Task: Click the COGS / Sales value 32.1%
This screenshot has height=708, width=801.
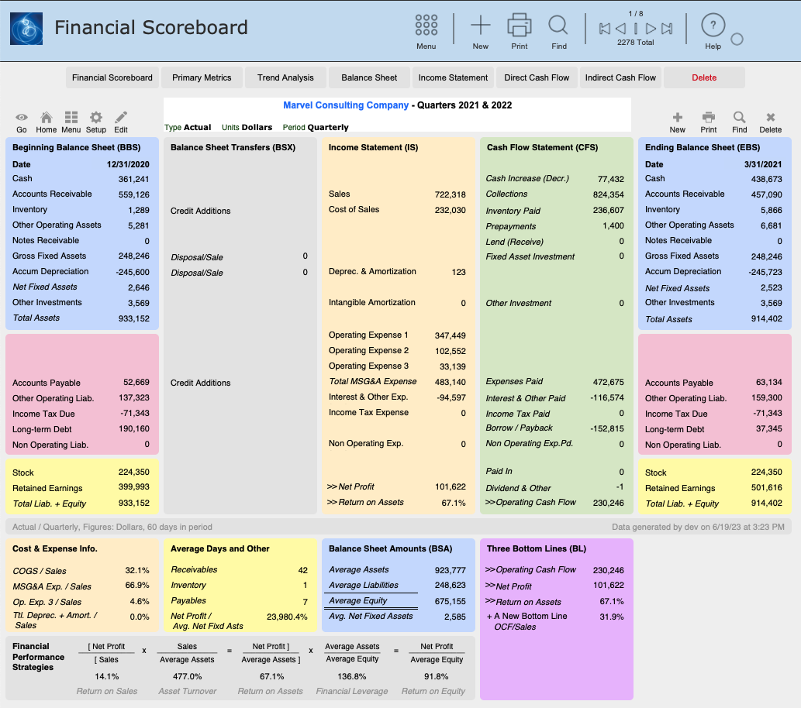Action: [137, 570]
